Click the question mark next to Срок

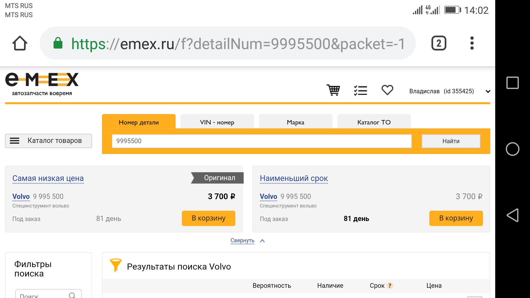coord(390,286)
